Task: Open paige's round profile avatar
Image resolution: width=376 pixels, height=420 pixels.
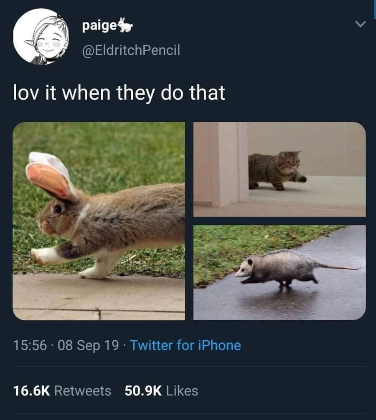Action: 41,37
